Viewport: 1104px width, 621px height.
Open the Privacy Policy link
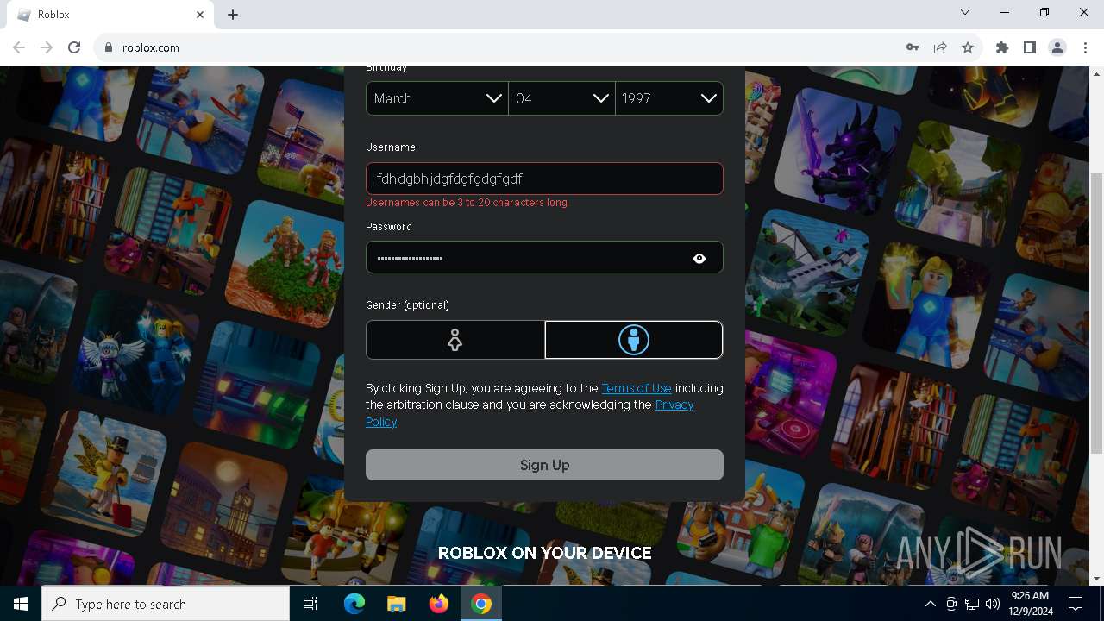(x=674, y=405)
